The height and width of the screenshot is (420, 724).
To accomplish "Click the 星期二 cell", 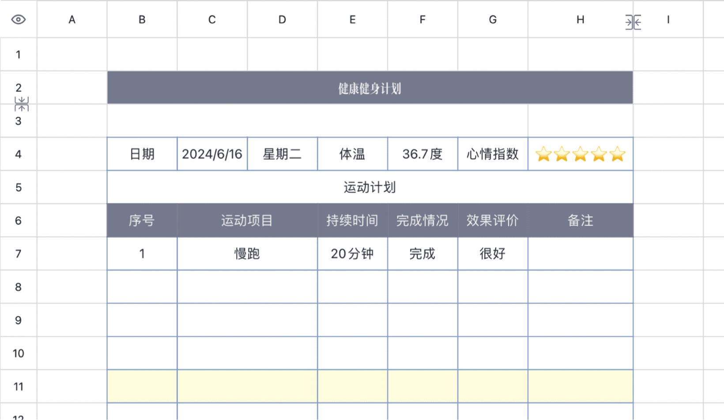I will [283, 154].
